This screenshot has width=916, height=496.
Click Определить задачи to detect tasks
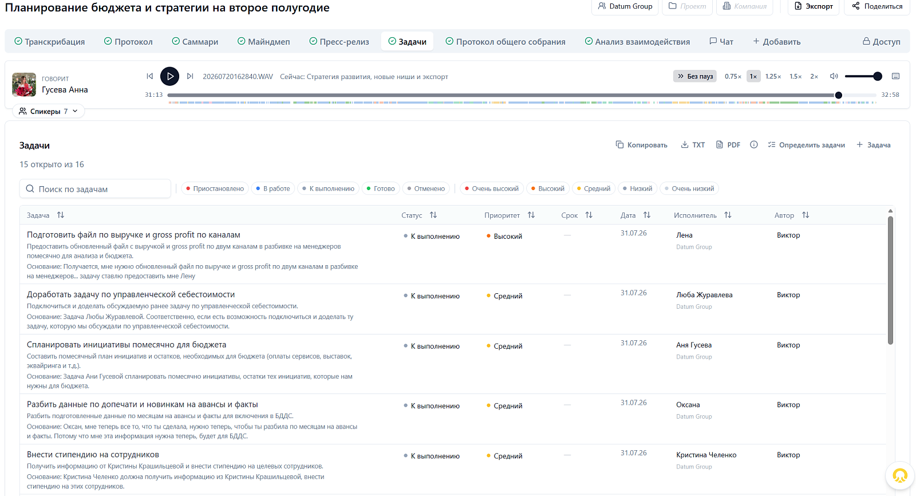tap(806, 145)
